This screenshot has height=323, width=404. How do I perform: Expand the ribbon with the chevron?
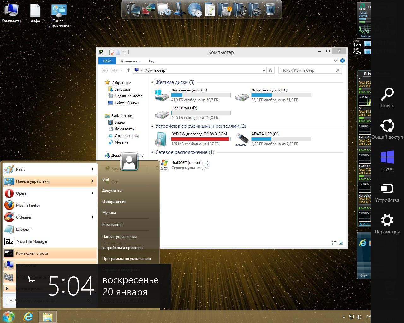(335, 61)
